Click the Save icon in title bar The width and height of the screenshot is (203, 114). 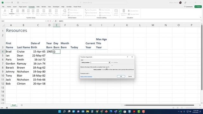tap(18, 3)
